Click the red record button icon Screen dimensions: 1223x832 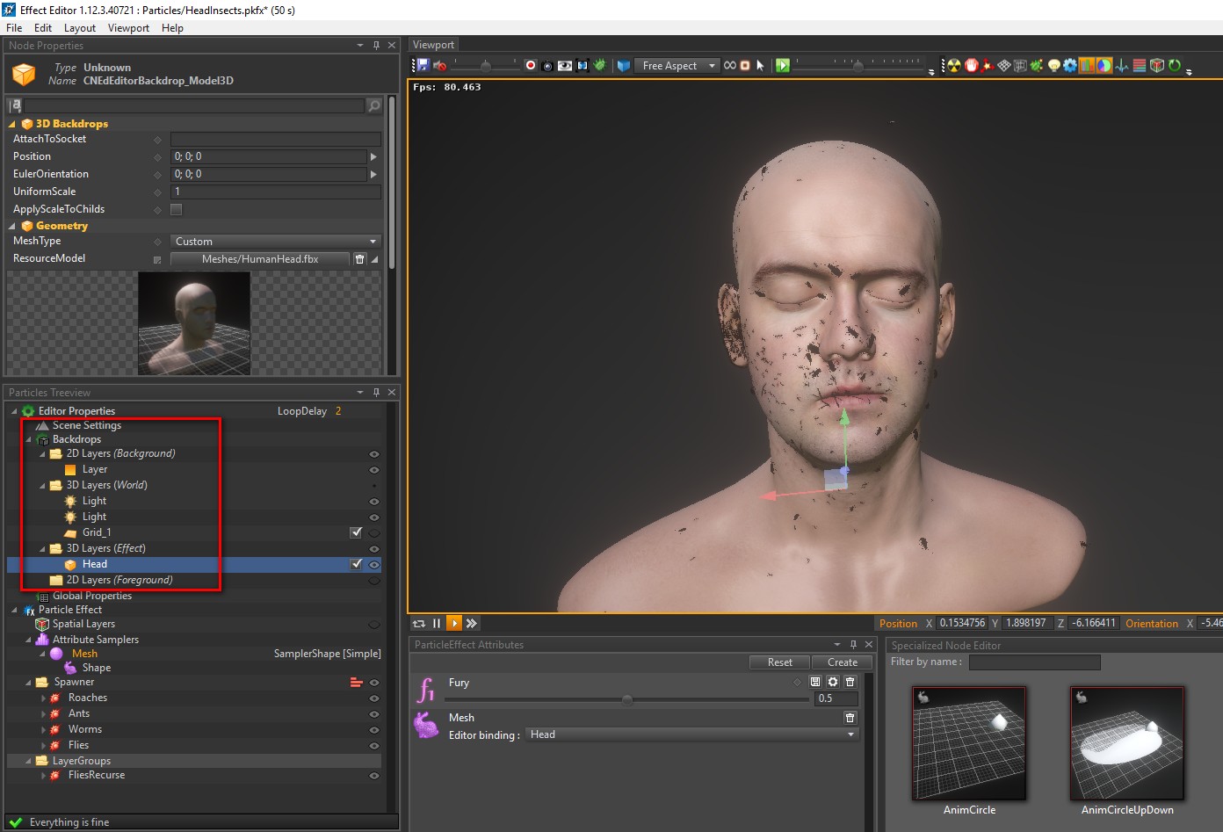point(531,65)
